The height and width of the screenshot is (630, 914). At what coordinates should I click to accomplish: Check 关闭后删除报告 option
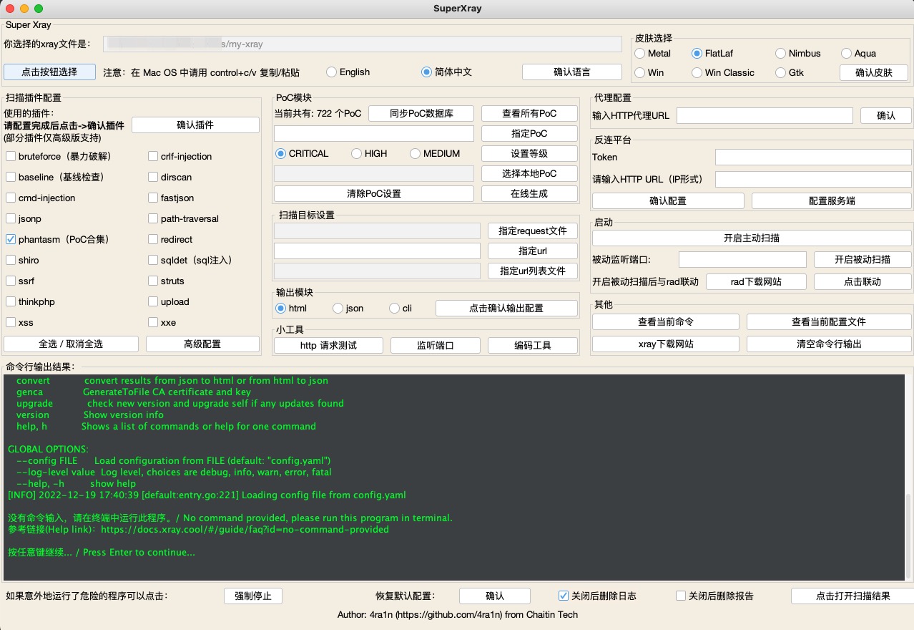click(681, 596)
